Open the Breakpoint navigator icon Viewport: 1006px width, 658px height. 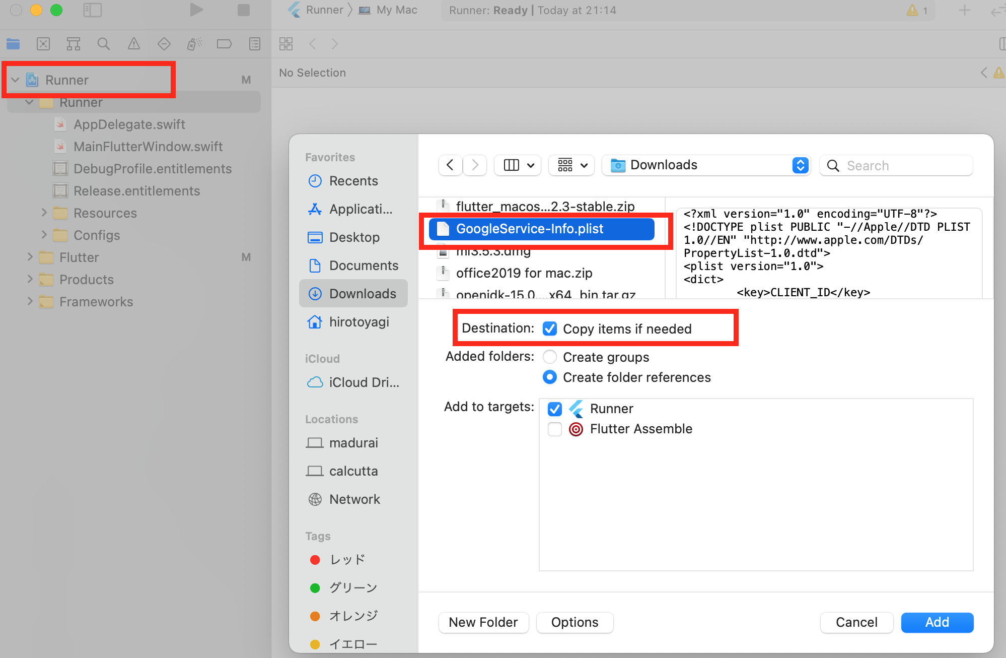[224, 44]
